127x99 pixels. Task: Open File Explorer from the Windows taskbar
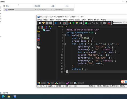coord(9,97)
